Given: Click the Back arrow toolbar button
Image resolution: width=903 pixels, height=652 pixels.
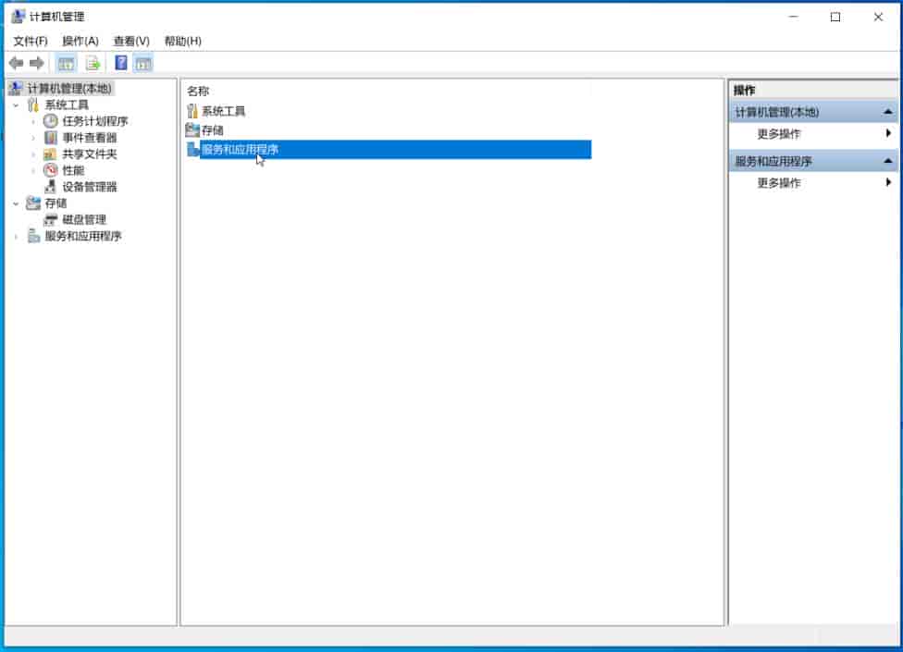Looking at the screenshot, I should click(16, 63).
